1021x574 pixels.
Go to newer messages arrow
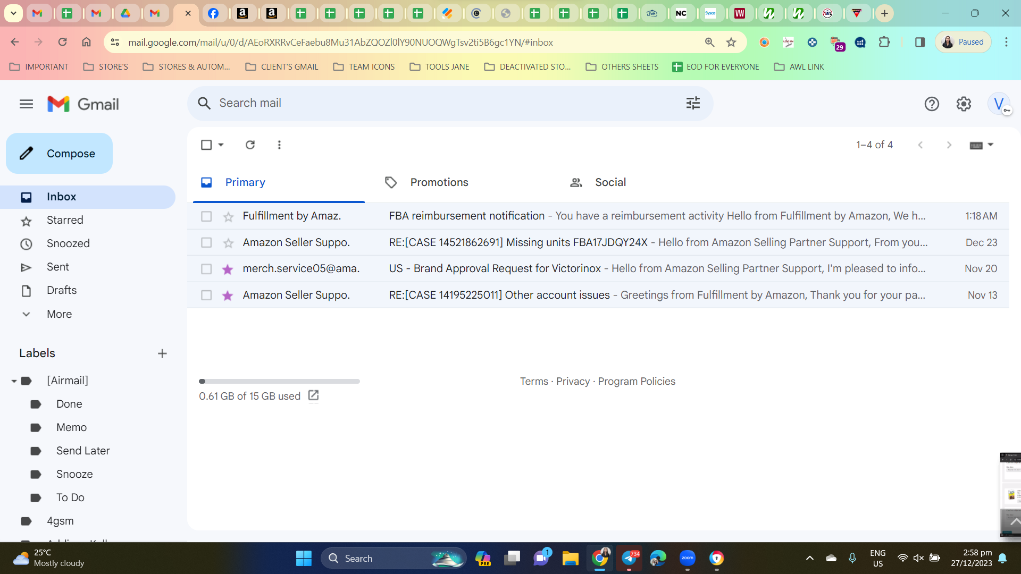(x=920, y=145)
